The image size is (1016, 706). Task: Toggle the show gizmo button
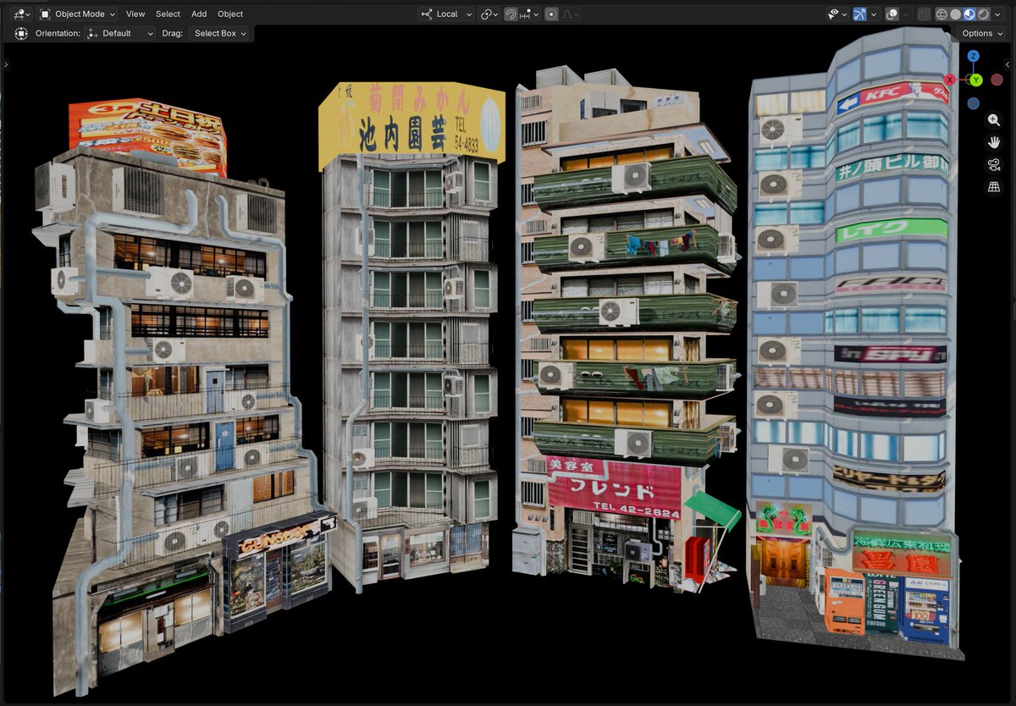tap(860, 14)
